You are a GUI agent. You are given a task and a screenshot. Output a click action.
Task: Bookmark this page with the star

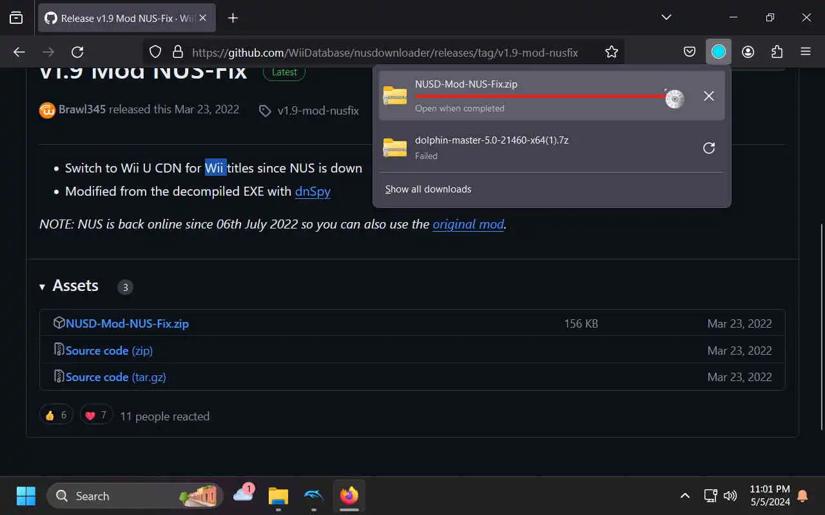(612, 52)
